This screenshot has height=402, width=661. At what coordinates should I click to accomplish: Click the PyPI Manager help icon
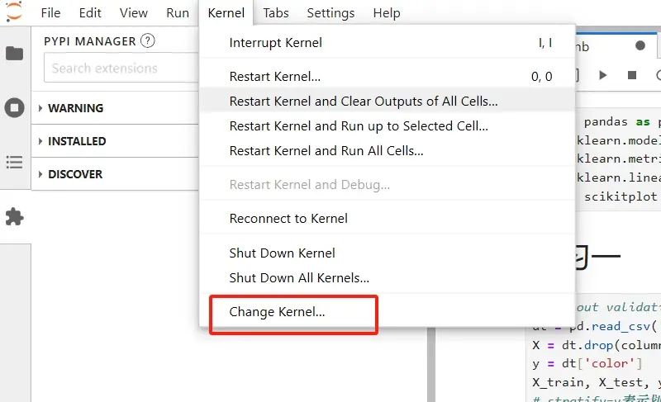click(148, 41)
